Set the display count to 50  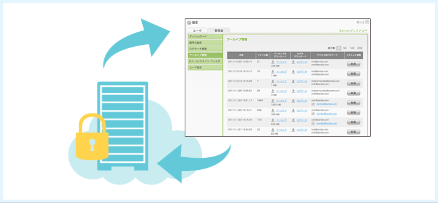click(x=345, y=48)
